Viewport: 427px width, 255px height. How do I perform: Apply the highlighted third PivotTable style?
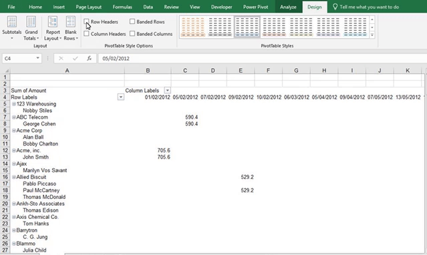pyautogui.click(x=247, y=27)
